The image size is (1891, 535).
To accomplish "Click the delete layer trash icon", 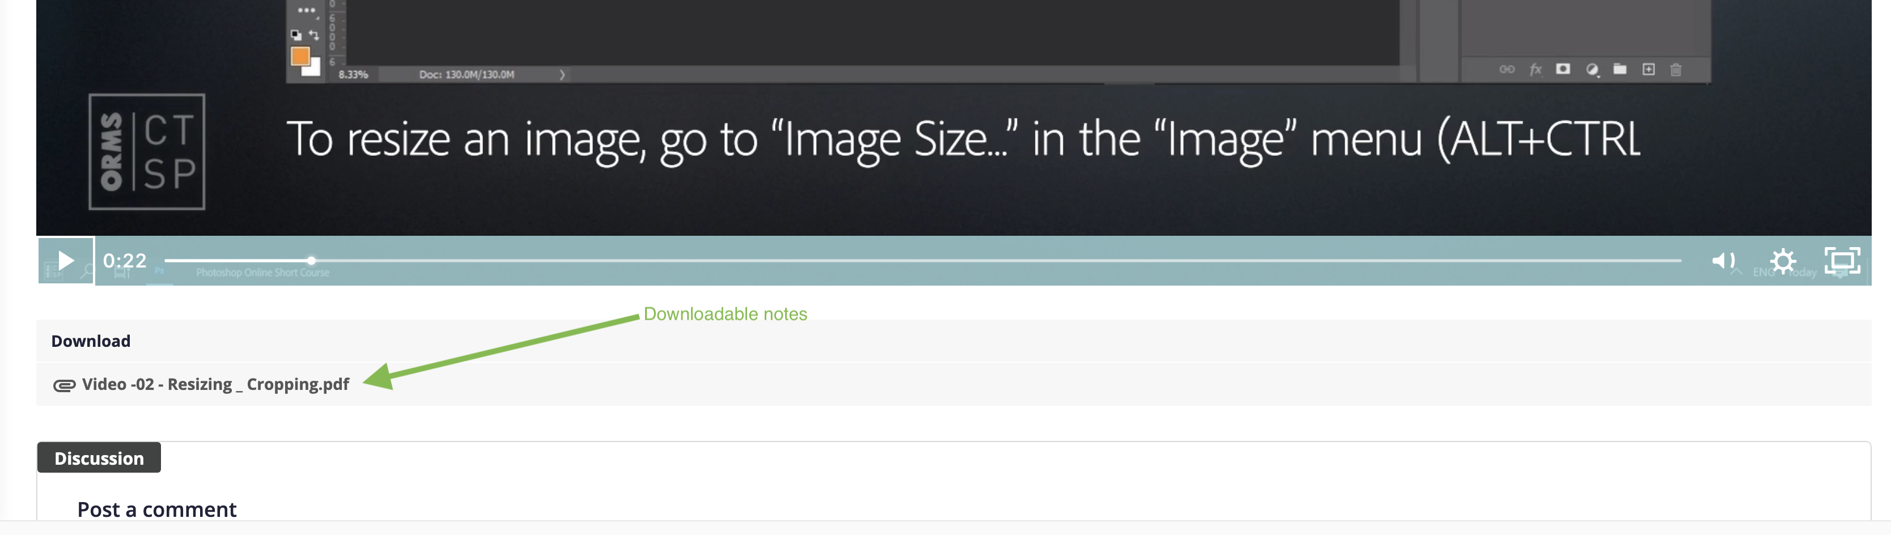I will point(1676,70).
